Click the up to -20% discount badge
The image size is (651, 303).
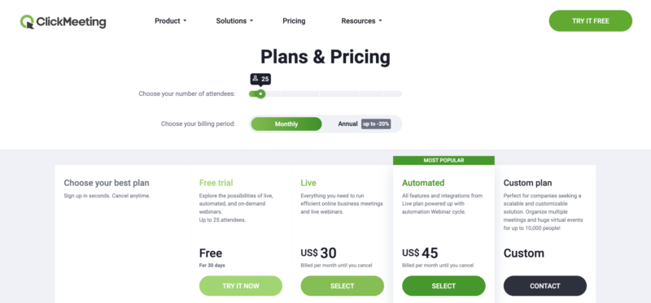[376, 124]
